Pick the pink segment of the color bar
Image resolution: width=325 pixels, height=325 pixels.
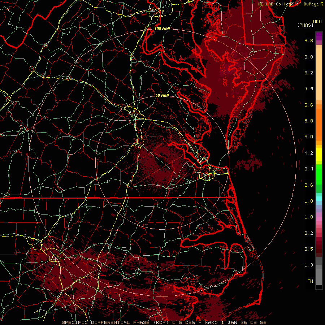(x=319, y=219)
